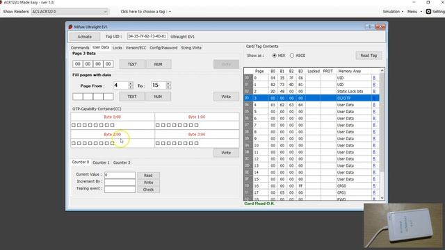Click Write button in Fill pages section
The height and width of the screenshot is (250, 445).
click(x=226, y=97)
